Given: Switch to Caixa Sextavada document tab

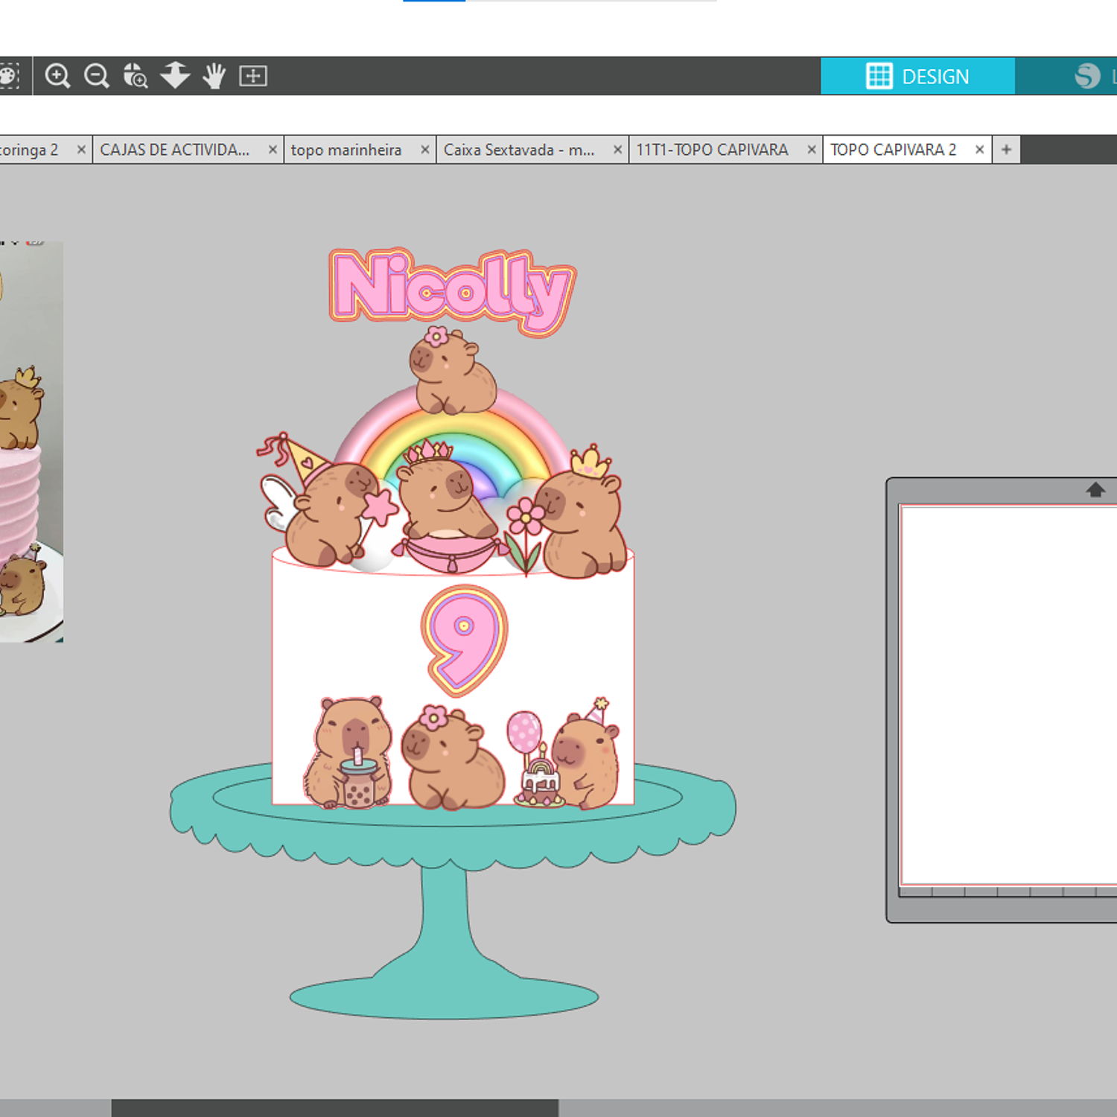Looking at the screenshot, I should pos(519,150).
